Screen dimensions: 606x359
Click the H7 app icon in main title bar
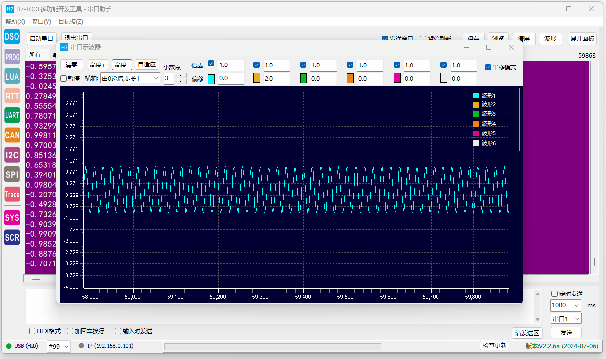tap(10, 9)
